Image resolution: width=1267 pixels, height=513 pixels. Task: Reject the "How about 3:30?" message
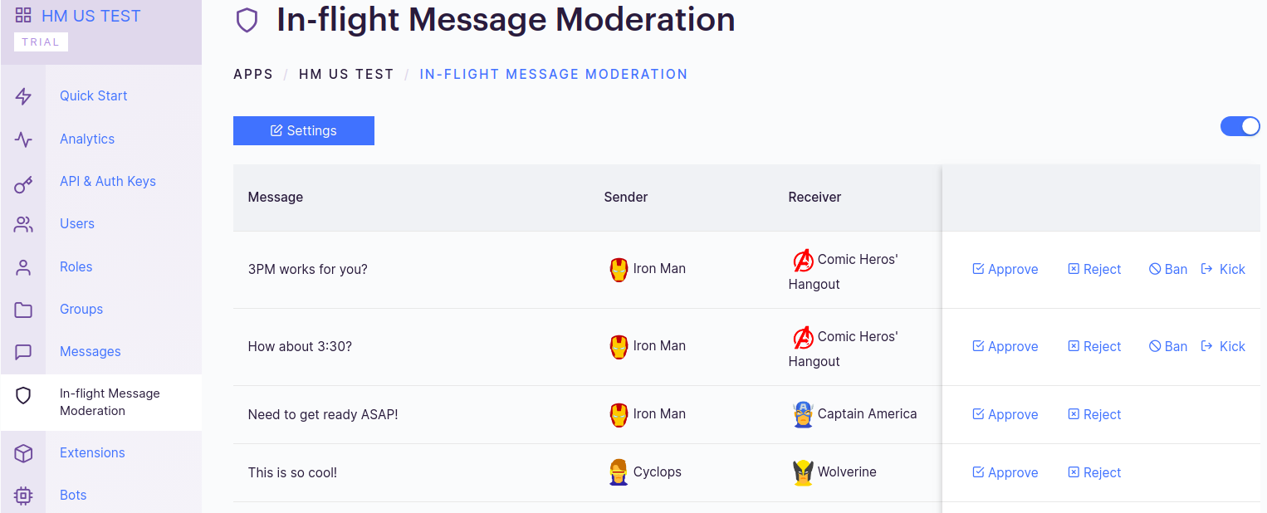tap(1094, 347)
